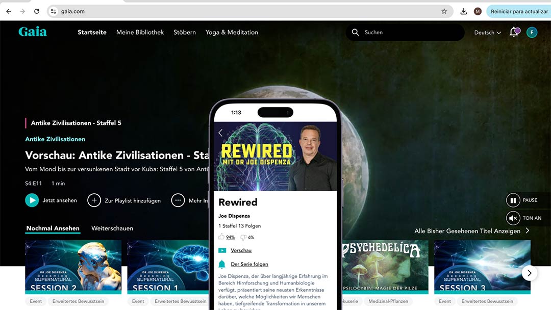Screen dimensions: 551x310
Task: Expand the Deutsch language dropdown
Action: tap(487, 33)
